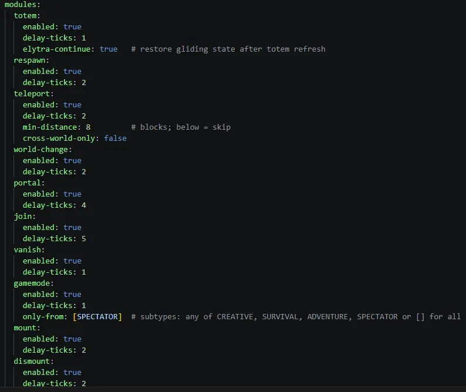Click portal delay-ticks value 4
The width and height of the screenshot is (466, 392).
click(x=84, y=205)
